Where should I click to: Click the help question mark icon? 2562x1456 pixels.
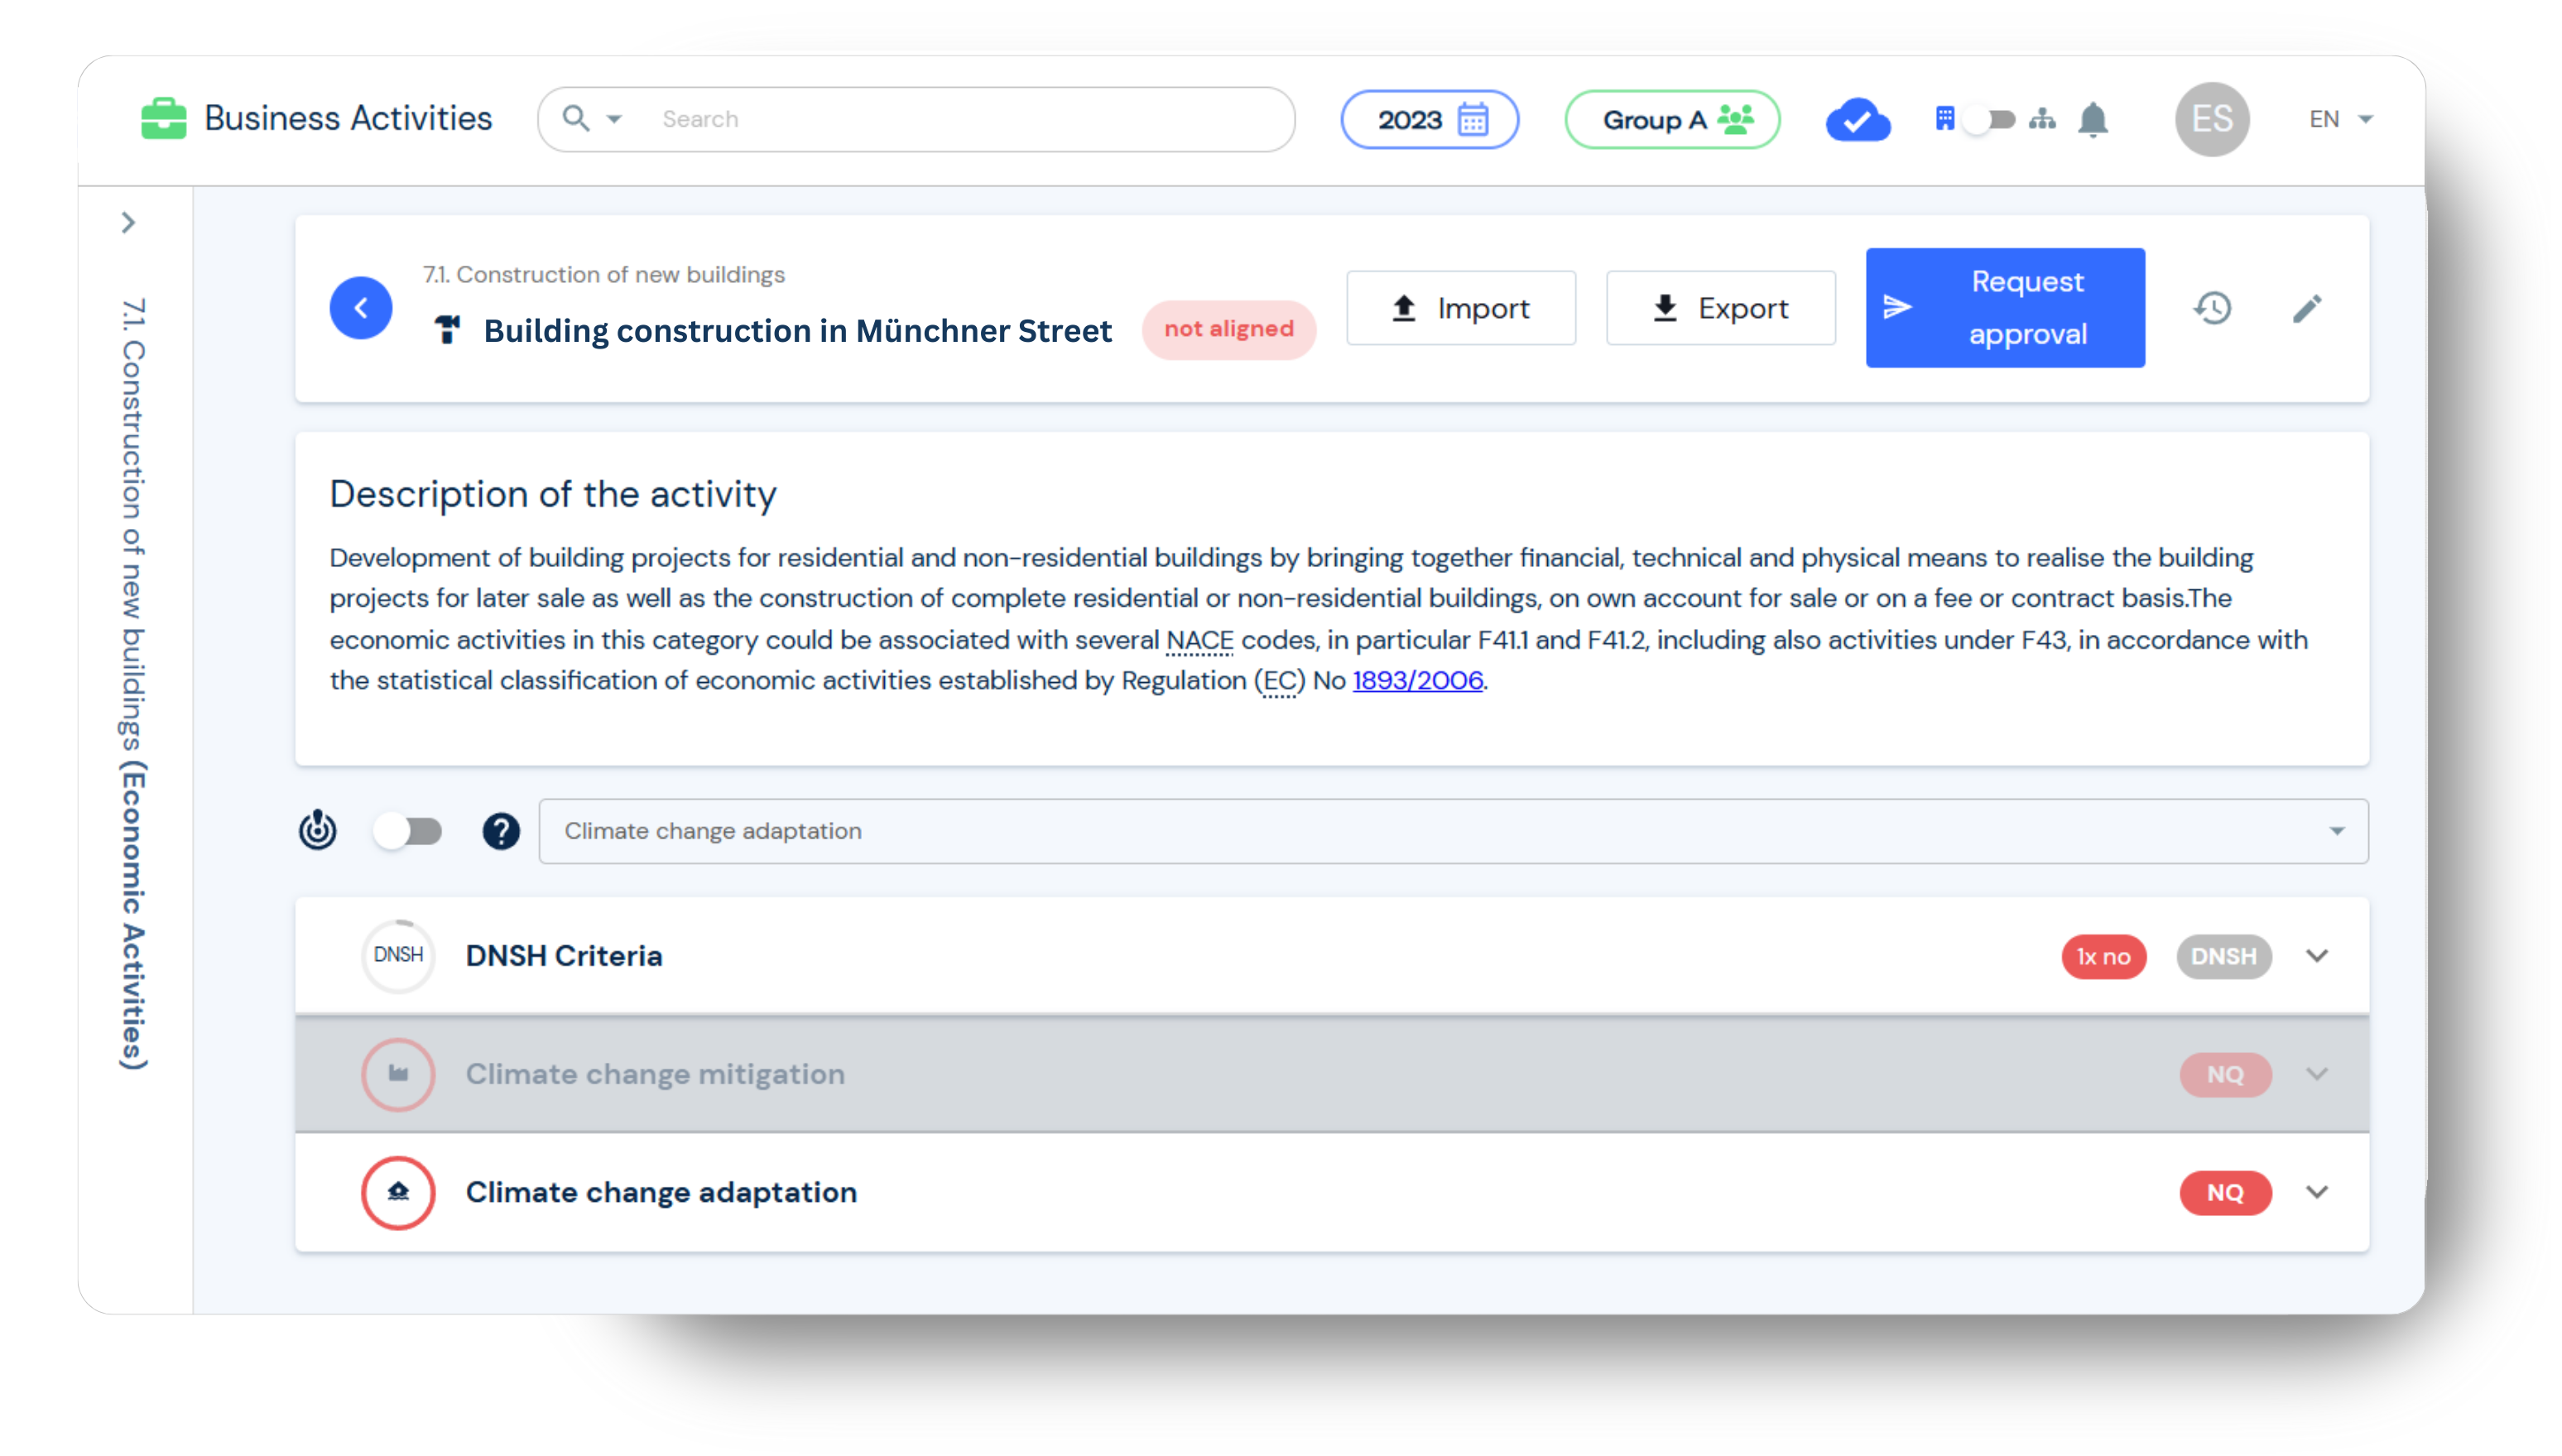tap(502, 831)
